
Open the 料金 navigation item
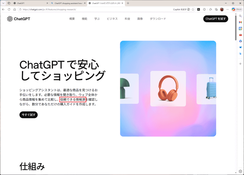[127, 19]
